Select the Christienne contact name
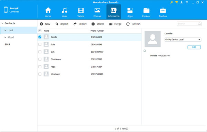207x132 pixels. [x=56, y=59]
